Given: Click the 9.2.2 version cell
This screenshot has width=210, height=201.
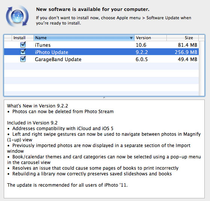Looking at the screenshot, I should click(142, 52).
